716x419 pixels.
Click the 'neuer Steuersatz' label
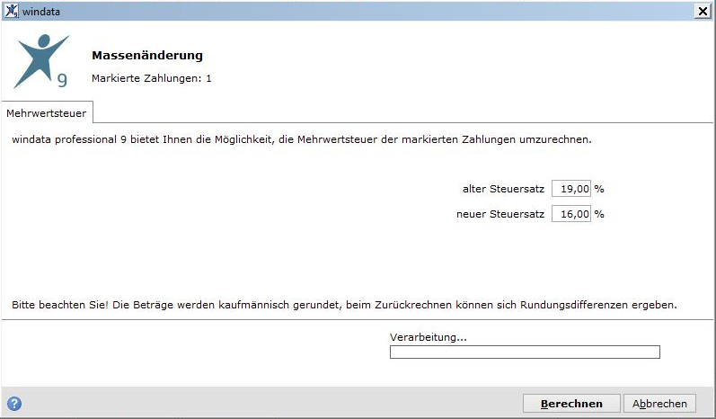[x=500, y=214]
